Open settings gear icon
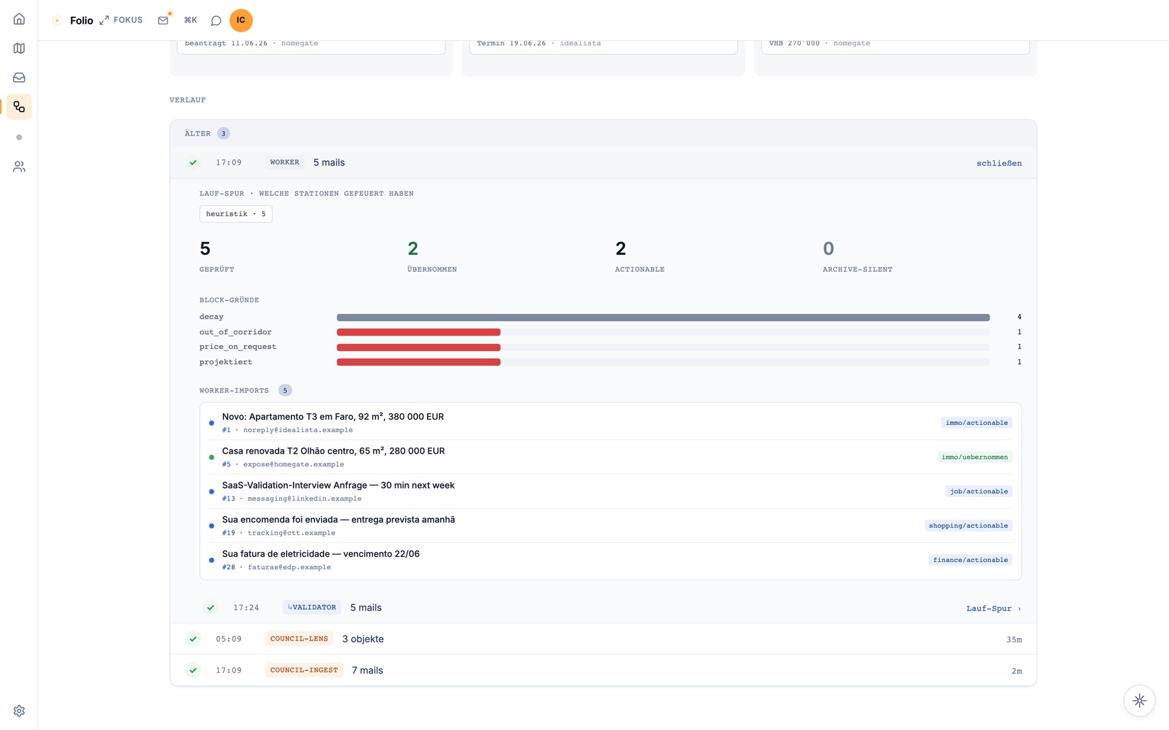 [x=19, y=711]
